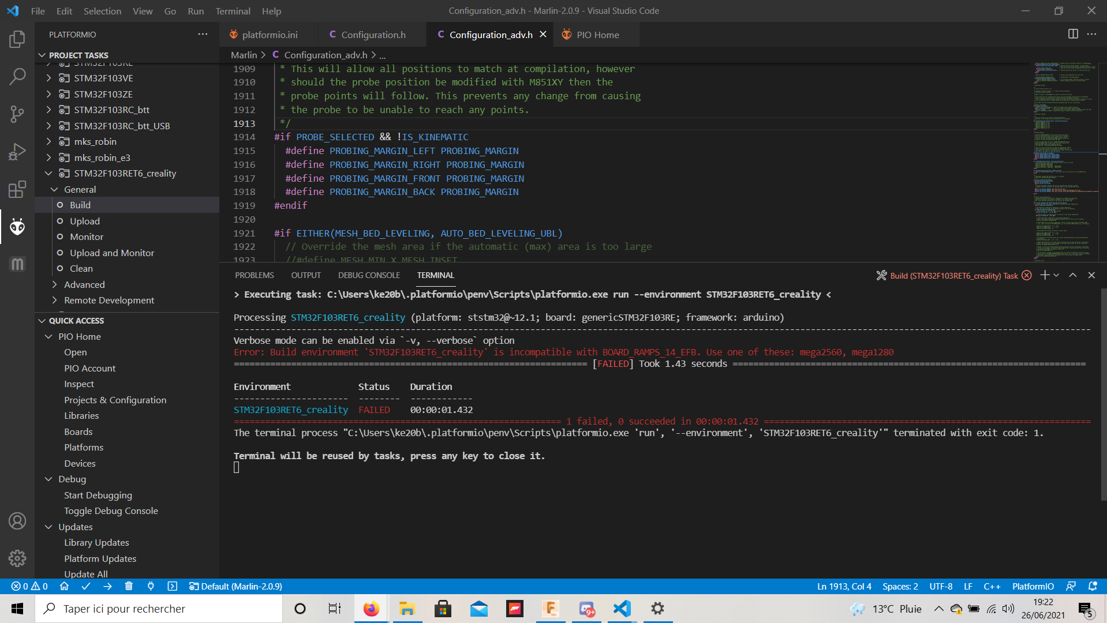Switch to the platformio.ini editor tab

[x=270, y=35]
